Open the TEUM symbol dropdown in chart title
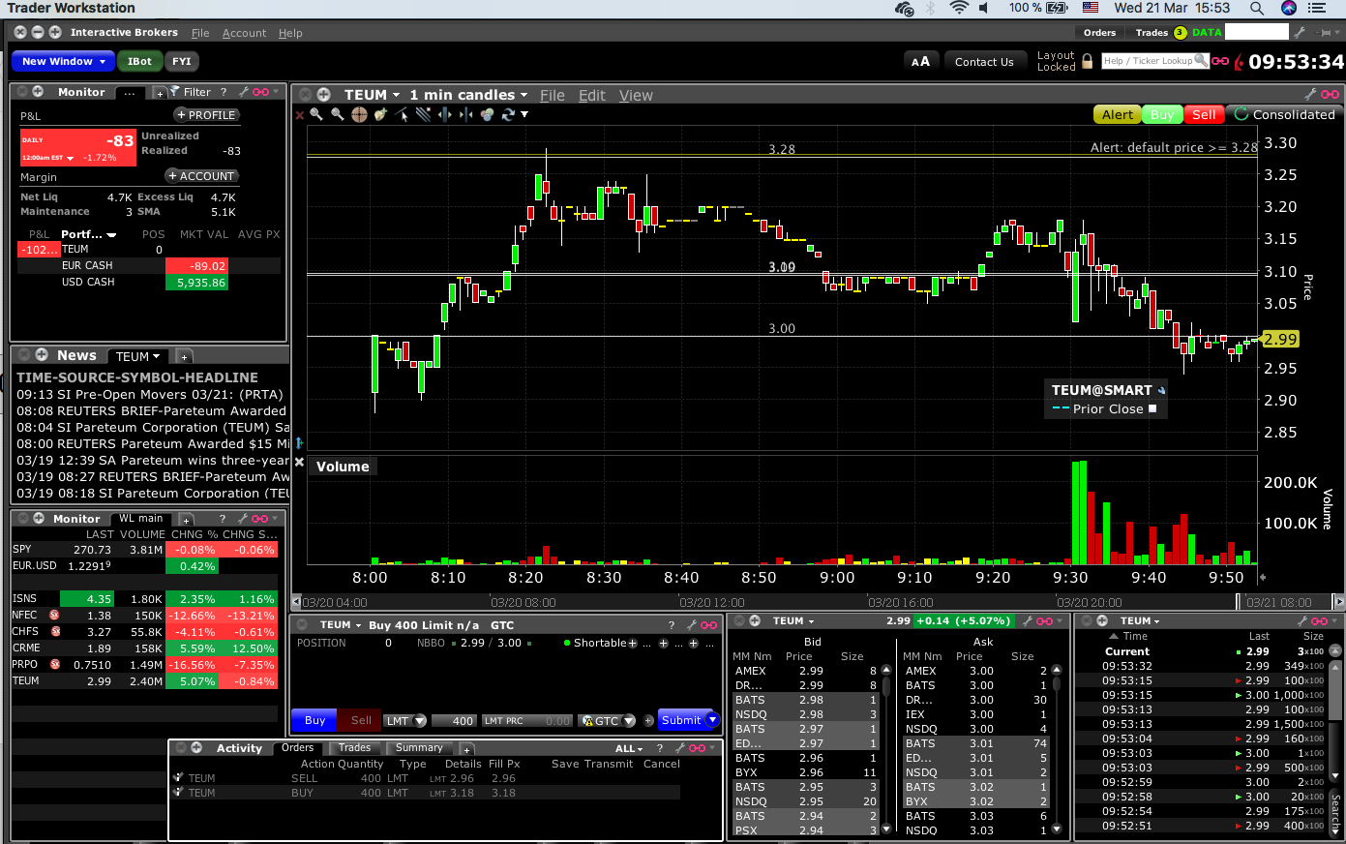Viewport: 1346px width, 844px height. 372,95
